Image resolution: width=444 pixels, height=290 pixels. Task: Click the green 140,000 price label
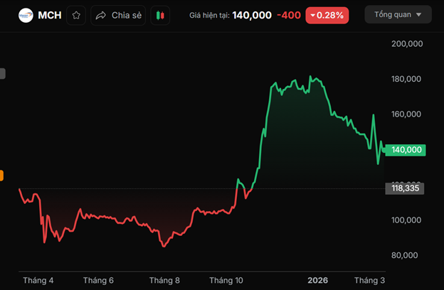(x=407, y=150)
